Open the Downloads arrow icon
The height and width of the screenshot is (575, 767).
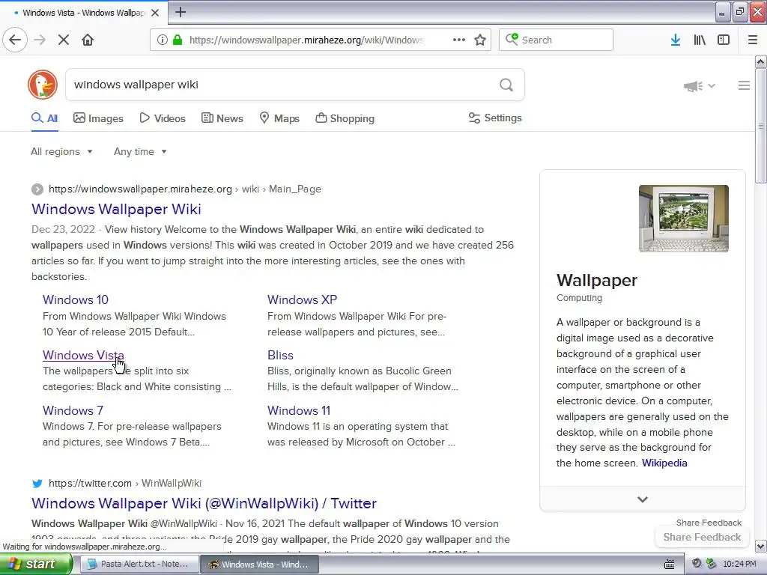(676, 40)
